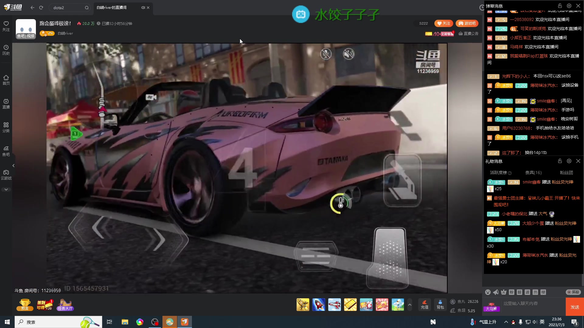Image resolution: width=584 pixels, height=328 pixels.
Task: Show hidden system tray icons
Action: click(x=506, y=322)
